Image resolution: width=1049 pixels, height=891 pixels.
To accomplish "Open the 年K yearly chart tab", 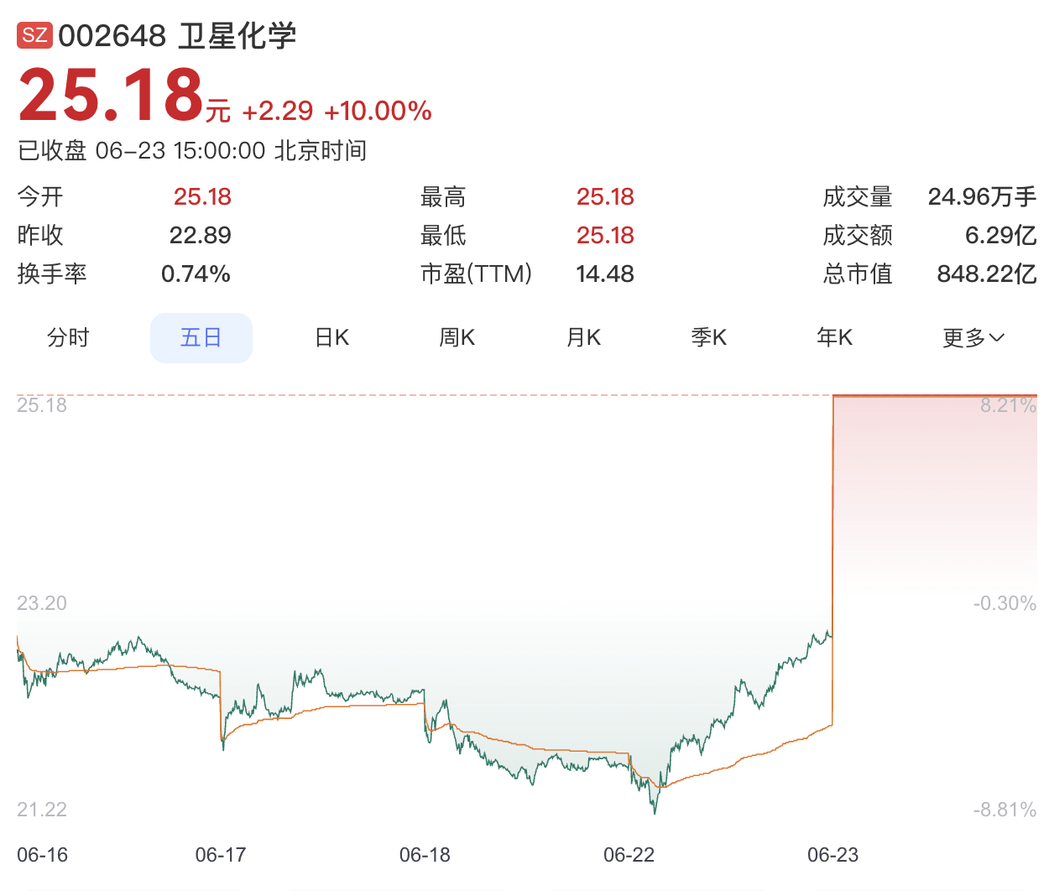I will [x=835, y=337].
